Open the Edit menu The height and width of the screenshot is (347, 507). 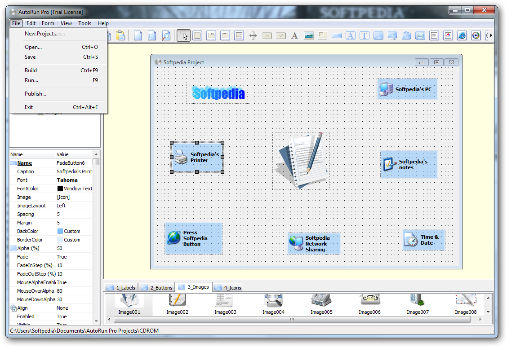pyautogui.click(x=31, y=23)
